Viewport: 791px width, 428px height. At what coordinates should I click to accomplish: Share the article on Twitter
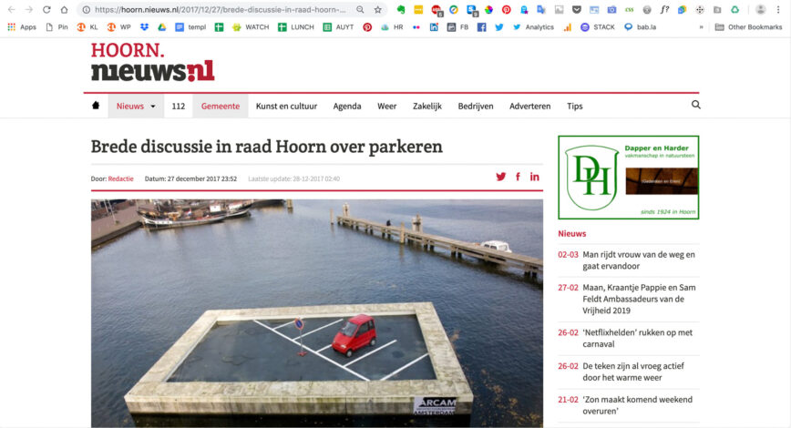500,177
